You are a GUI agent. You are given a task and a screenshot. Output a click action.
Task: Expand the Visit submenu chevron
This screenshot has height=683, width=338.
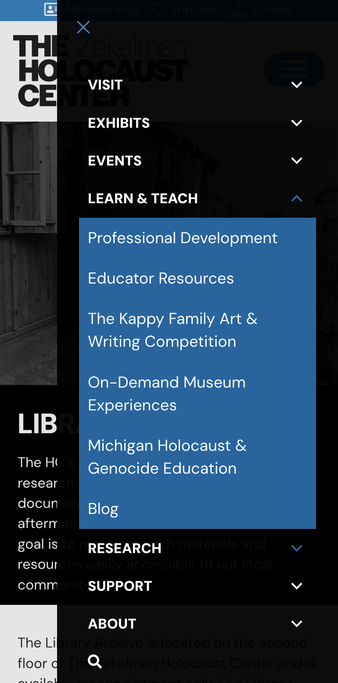297,85
